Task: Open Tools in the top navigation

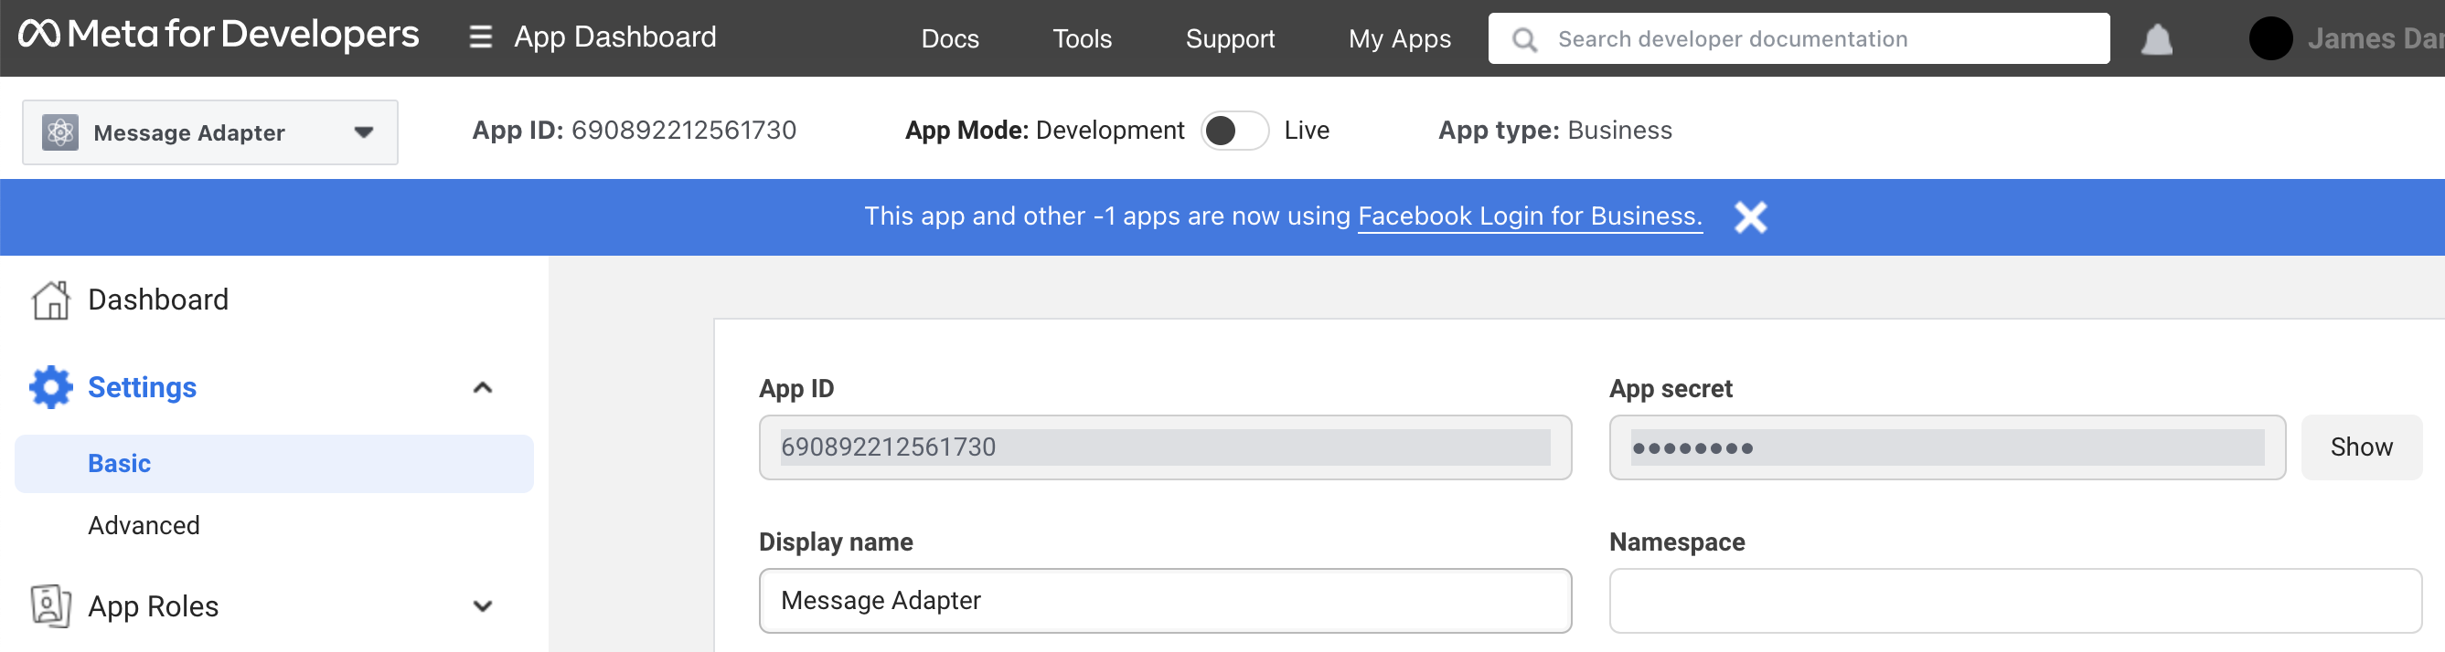Action: tap(1082, 39)
